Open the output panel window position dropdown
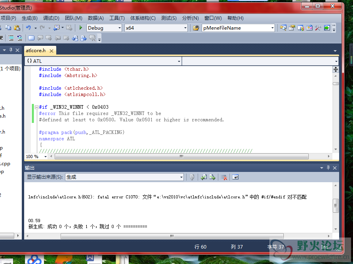Image resolution: width=353 pixels, height=264 pixels. (x=322, y=168)
